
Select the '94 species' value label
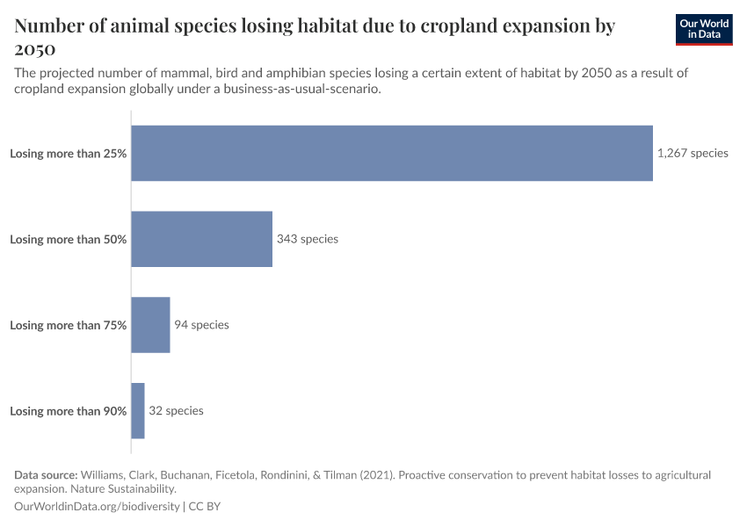pyautogui.click(x=201, y=325)
